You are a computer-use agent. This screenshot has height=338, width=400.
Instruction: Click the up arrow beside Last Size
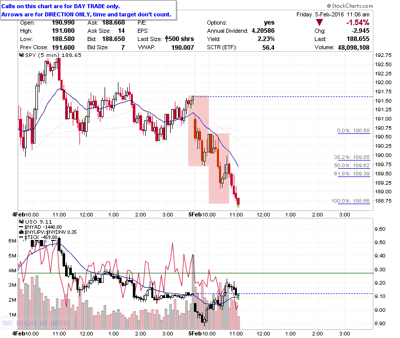(167, 39)
